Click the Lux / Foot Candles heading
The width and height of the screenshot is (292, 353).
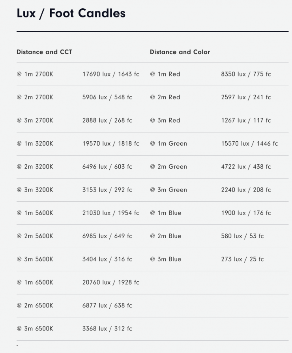tap(71, 13)
